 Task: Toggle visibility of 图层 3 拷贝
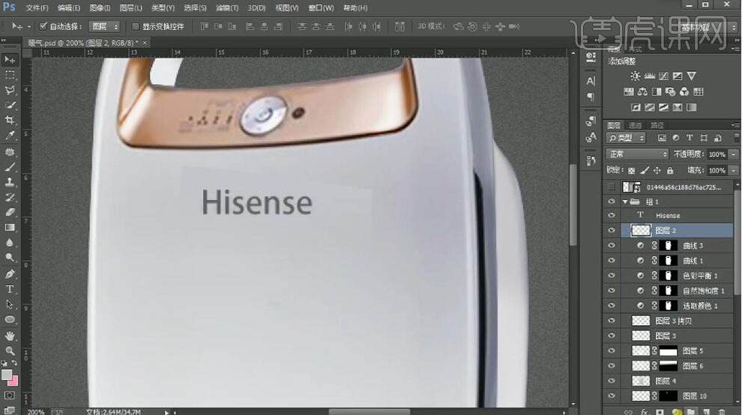[612, 321]
